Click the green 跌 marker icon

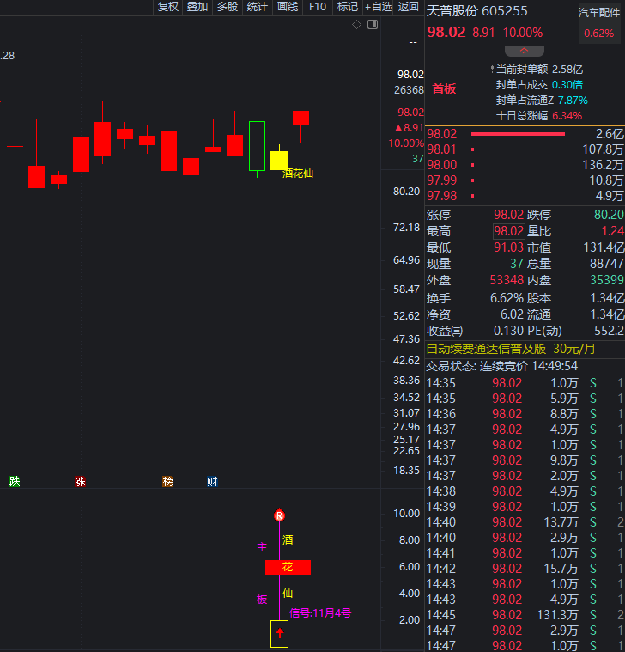tap(15, 482)
